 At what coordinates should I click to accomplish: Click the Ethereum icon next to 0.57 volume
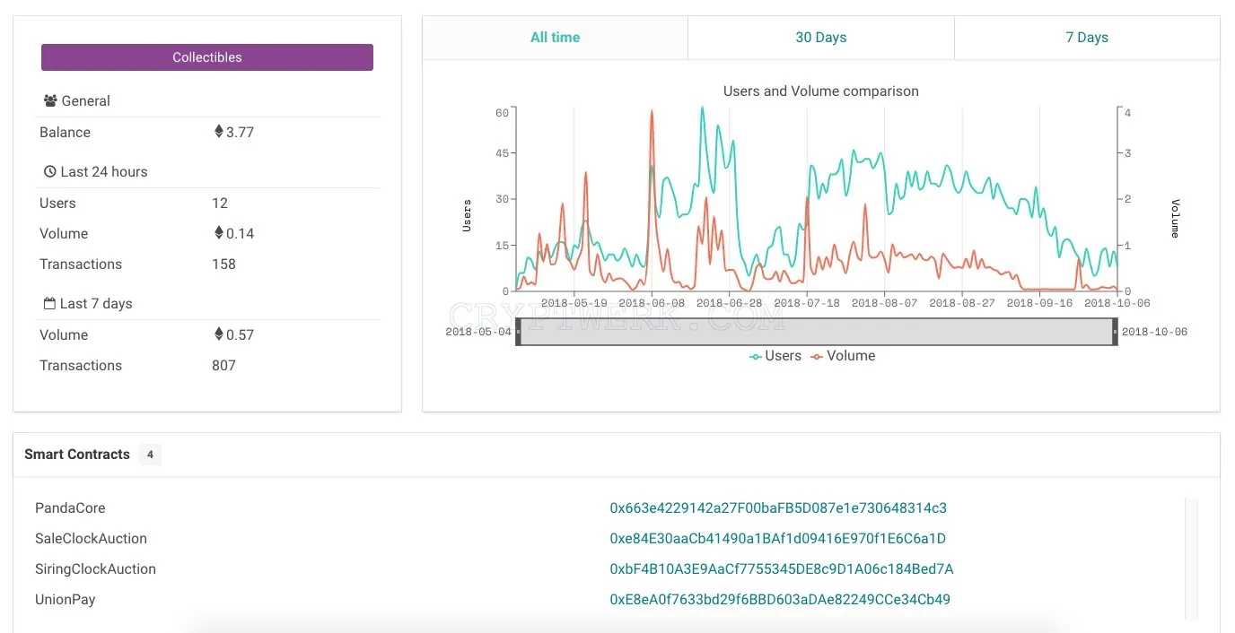click(x=218, y=334)
